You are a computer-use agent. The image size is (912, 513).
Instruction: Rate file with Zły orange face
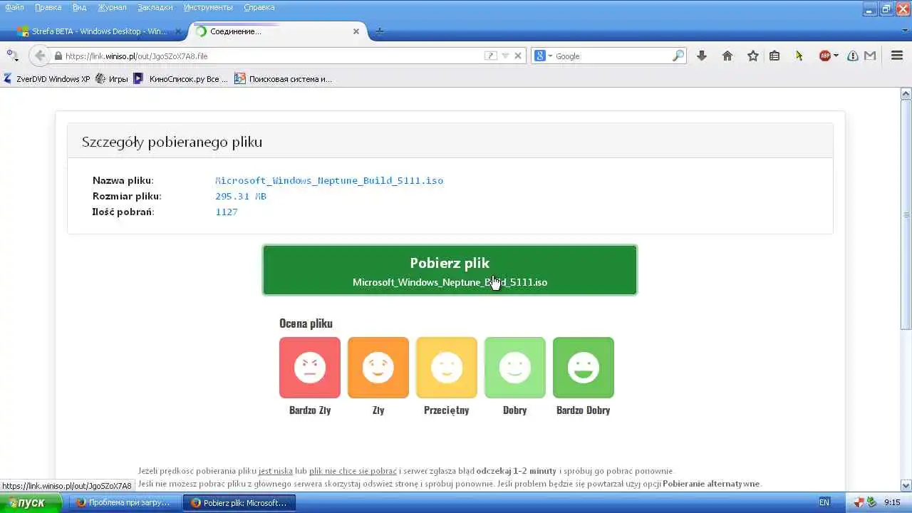(x=378, y=368)
